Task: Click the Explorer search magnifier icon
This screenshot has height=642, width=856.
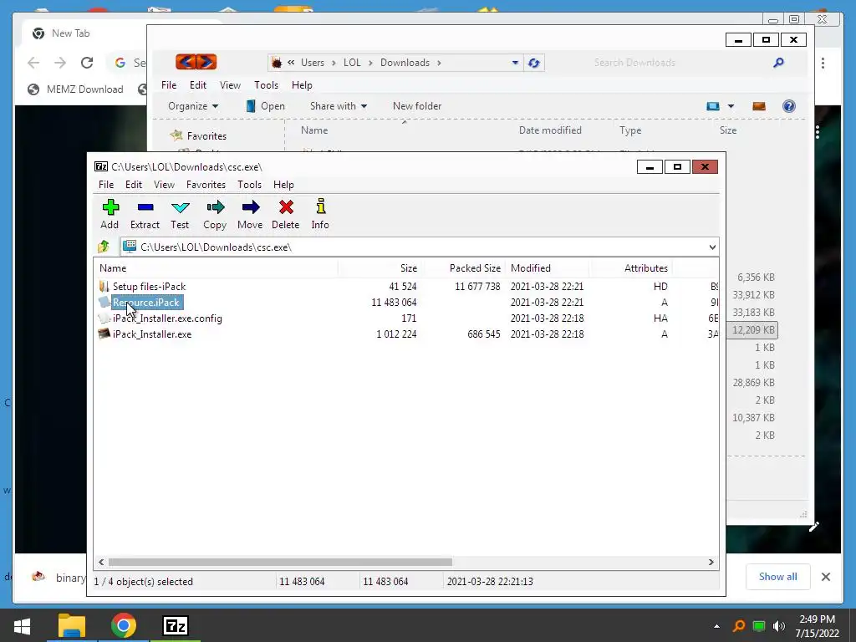Action: [x=778, y=63]
